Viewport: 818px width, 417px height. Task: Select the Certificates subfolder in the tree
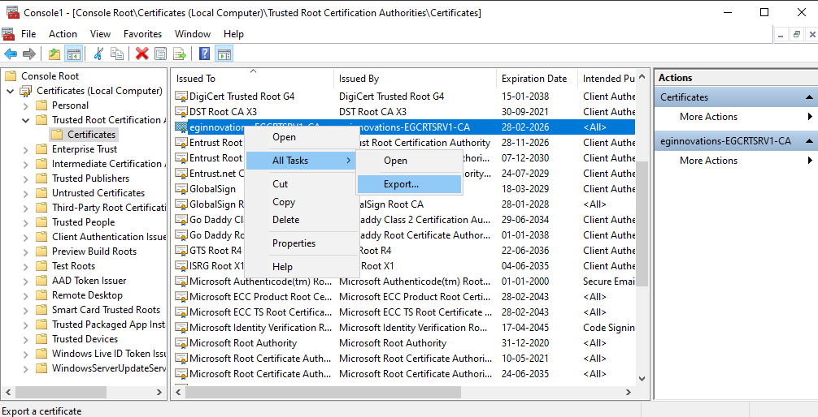pyautogui.click(x=91, y=135)
